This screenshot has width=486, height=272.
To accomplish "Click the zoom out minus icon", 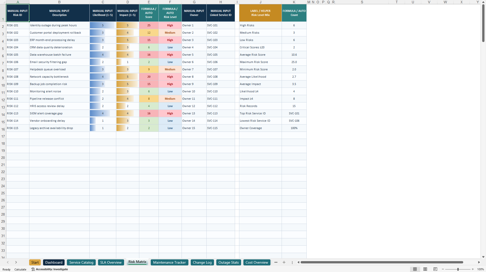I will click(x=443, y=269).
